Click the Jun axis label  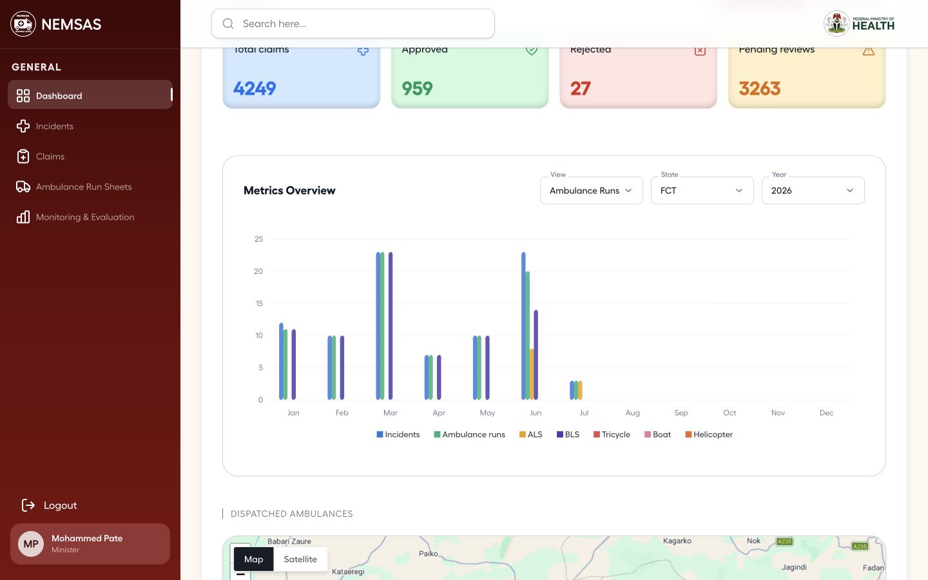[536, 413]
